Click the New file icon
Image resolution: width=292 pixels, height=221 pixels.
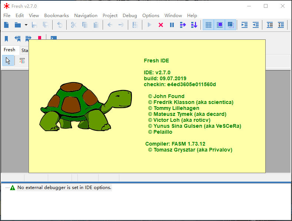pos(6,25)
